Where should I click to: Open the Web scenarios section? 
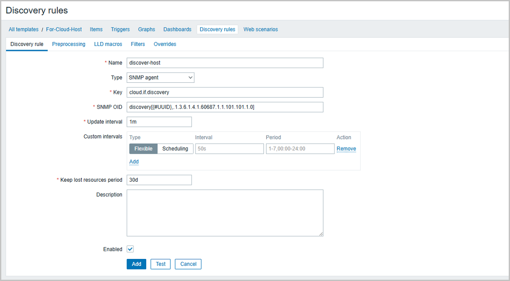coord(261,29)
